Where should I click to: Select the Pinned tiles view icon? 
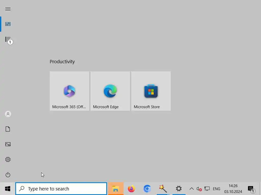(x=8, y=24)
